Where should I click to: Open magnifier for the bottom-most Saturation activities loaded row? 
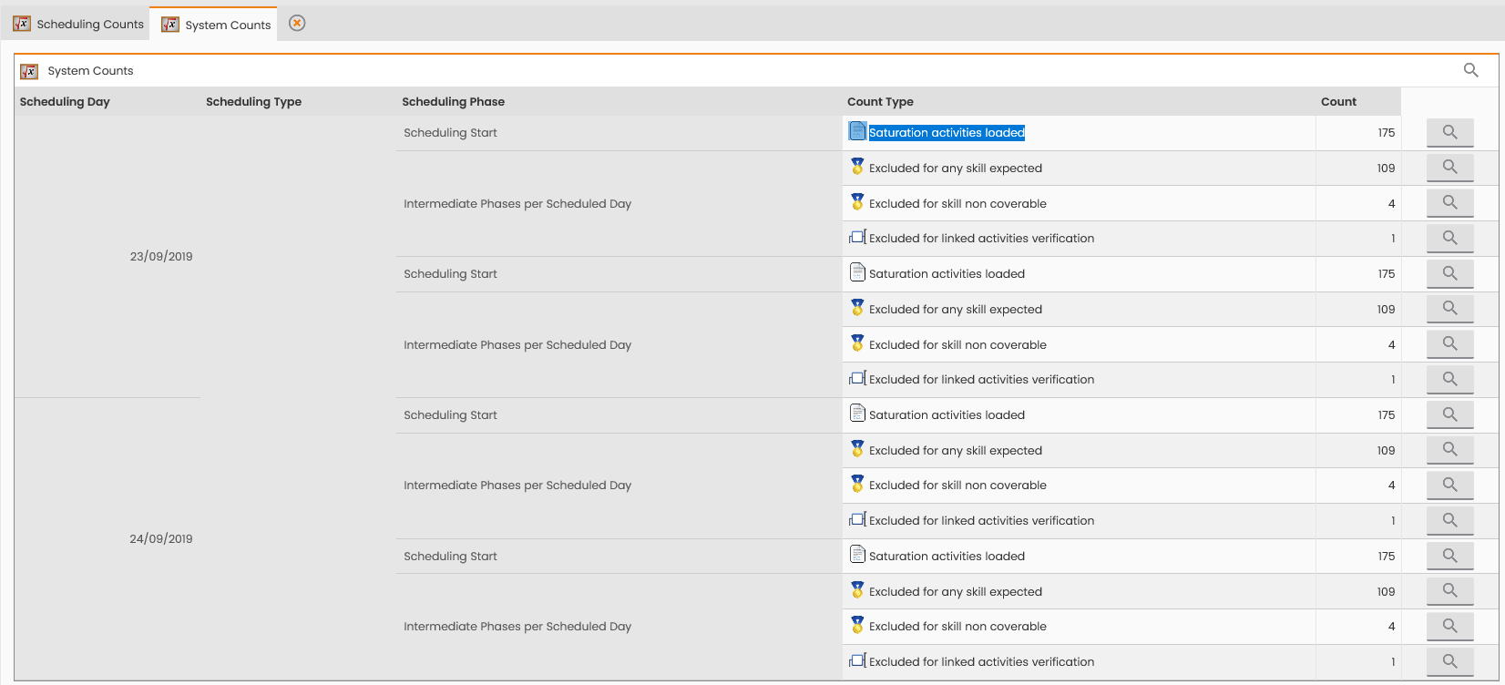click(1449, 557)
